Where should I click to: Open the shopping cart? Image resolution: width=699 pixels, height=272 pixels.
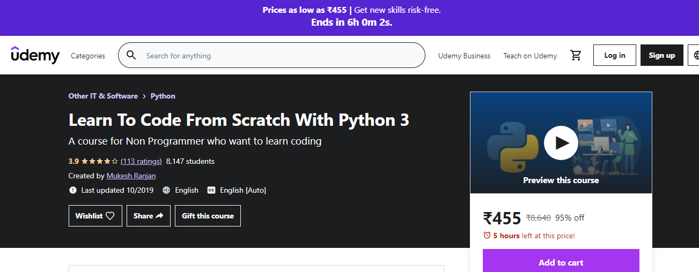coord(576,55)
